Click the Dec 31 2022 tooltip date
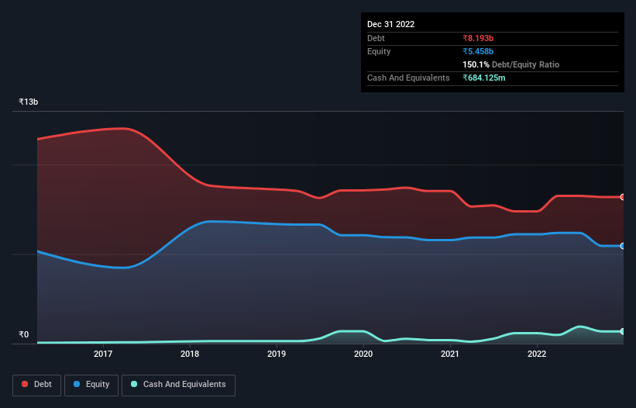Screen dimensions: 636x408 tap(390, 24)
